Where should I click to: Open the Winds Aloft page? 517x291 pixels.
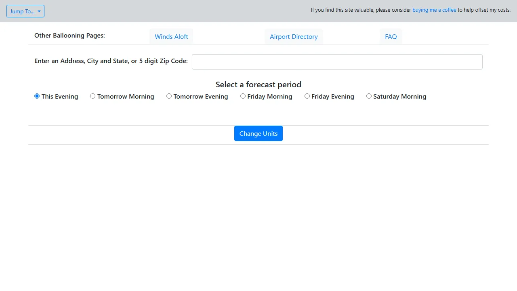click(x=171, y=36)
